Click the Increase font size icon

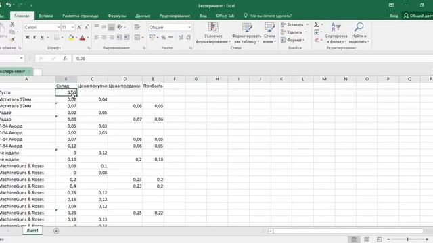[x=79, y=27]
